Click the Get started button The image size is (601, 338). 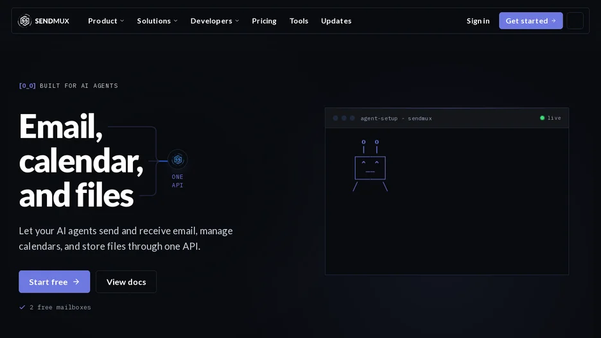pos(531,21)
